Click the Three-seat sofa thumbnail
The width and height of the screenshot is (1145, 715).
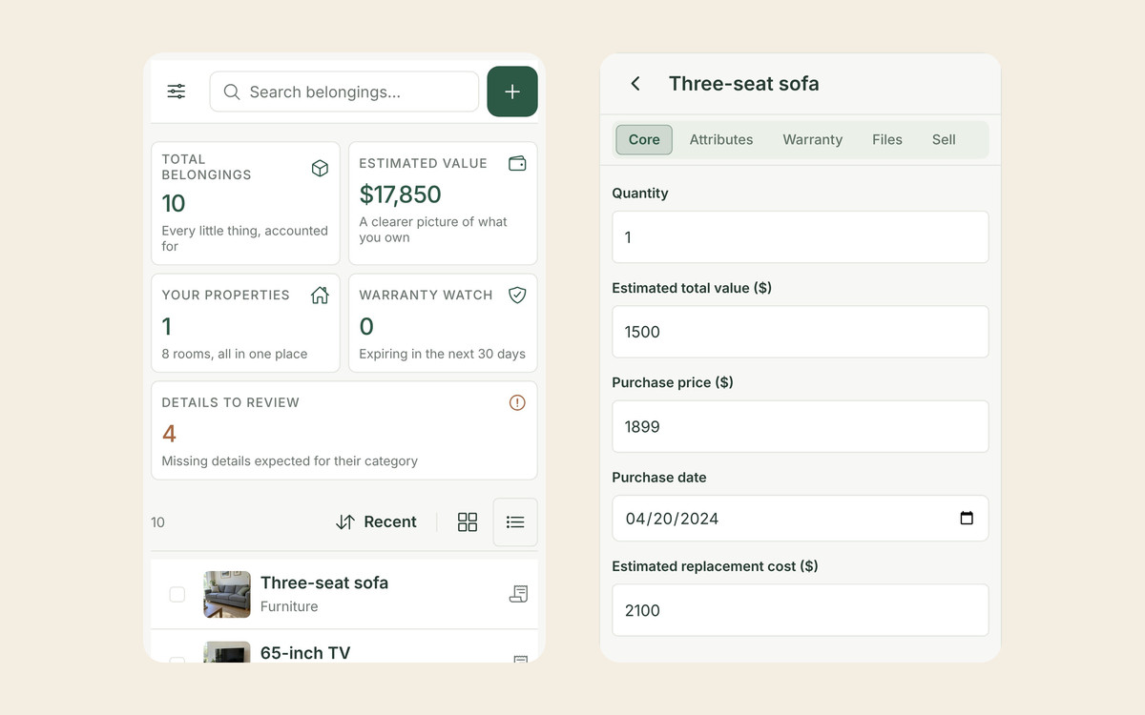pyautogui.click(x=227, y=594)
